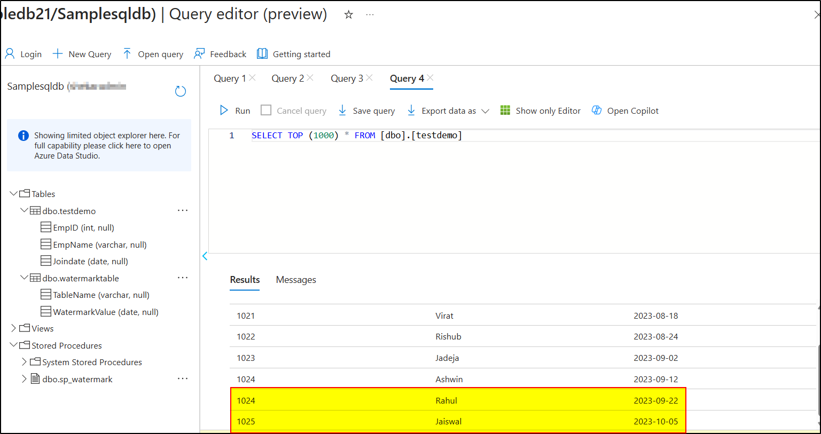
Task: Open more options for dbo.sp_watermark
Action: pyautogui.click(x=183, y=378)
